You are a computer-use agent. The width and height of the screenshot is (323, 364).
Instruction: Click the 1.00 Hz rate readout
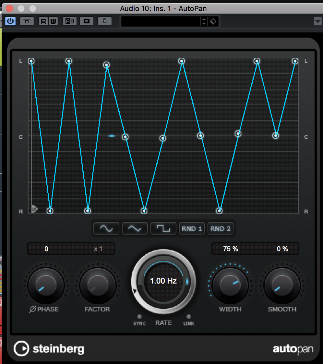[163, 281]
